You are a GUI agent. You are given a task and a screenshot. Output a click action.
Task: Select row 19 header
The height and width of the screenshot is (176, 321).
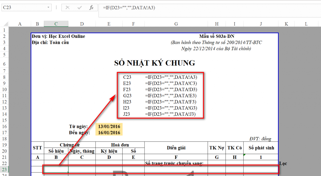pyautogui.click(x=4, y=145)
